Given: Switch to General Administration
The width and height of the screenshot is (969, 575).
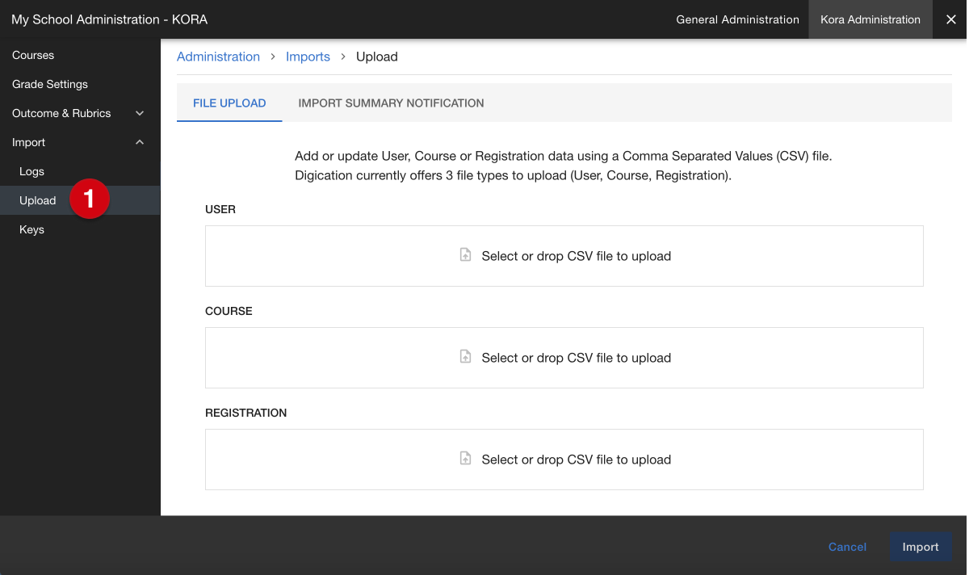Looking at the screenshot, I should (737, 19).
